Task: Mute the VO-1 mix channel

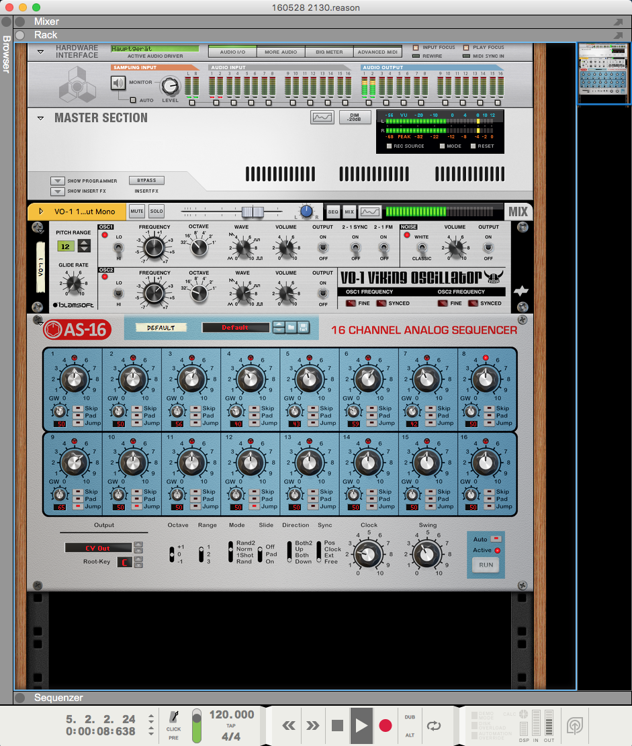Action: click(137, 212)
